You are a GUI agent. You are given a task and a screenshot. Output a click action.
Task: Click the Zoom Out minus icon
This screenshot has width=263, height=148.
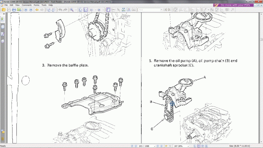click(x=91, y=10)
